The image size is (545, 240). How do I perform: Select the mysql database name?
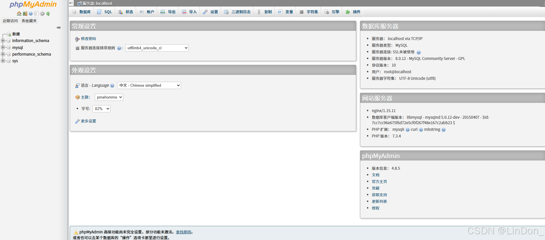18,48
